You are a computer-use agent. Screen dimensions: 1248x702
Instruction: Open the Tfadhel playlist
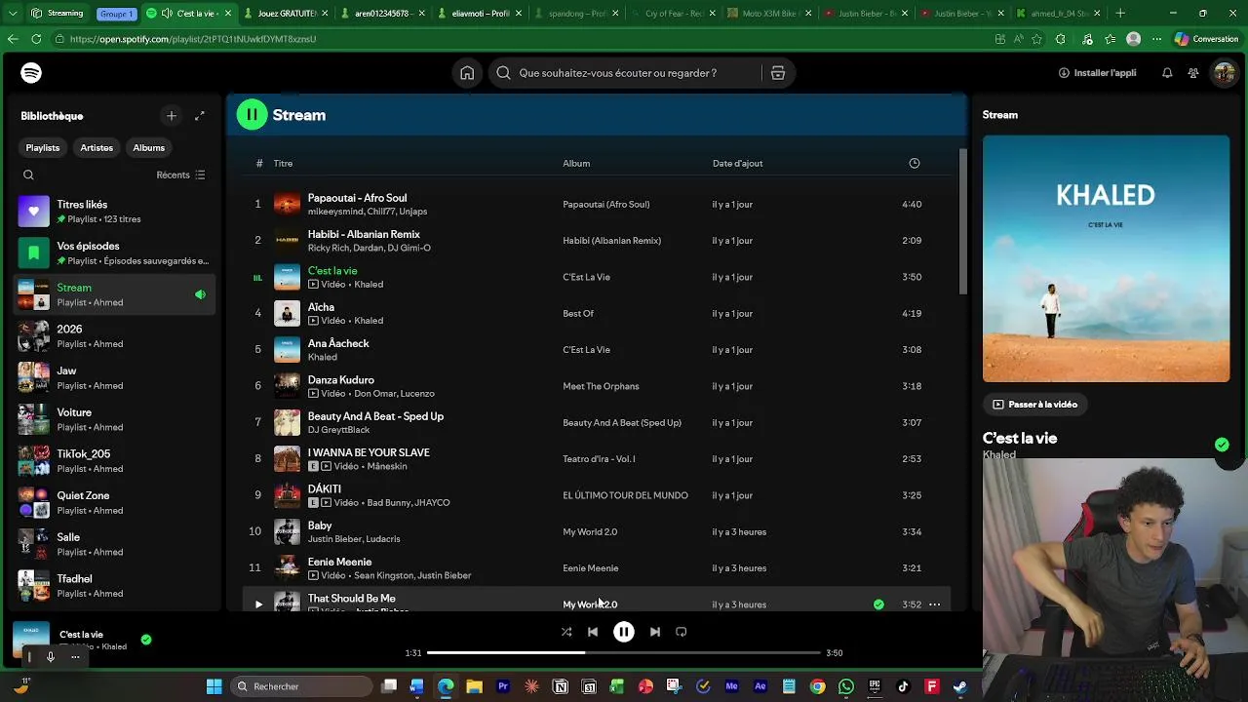pos(115,586)
